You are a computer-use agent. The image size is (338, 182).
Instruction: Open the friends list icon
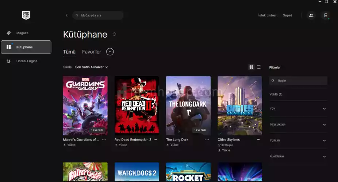coord(311,15)
